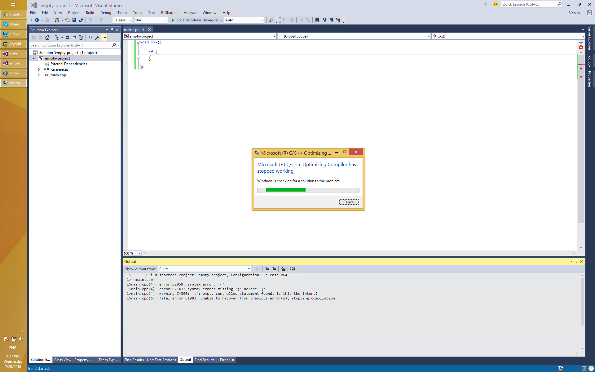Switch to the Error List tab
Screen dimensions: 595x372
[x=227, y=360]
